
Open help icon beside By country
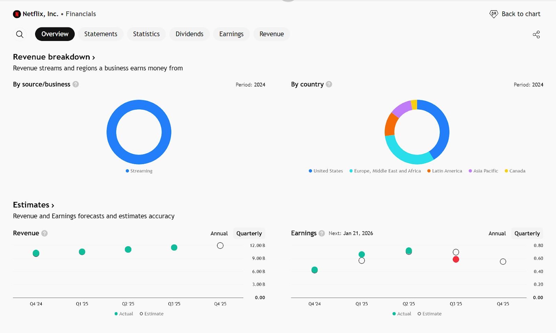pos(329,84)
